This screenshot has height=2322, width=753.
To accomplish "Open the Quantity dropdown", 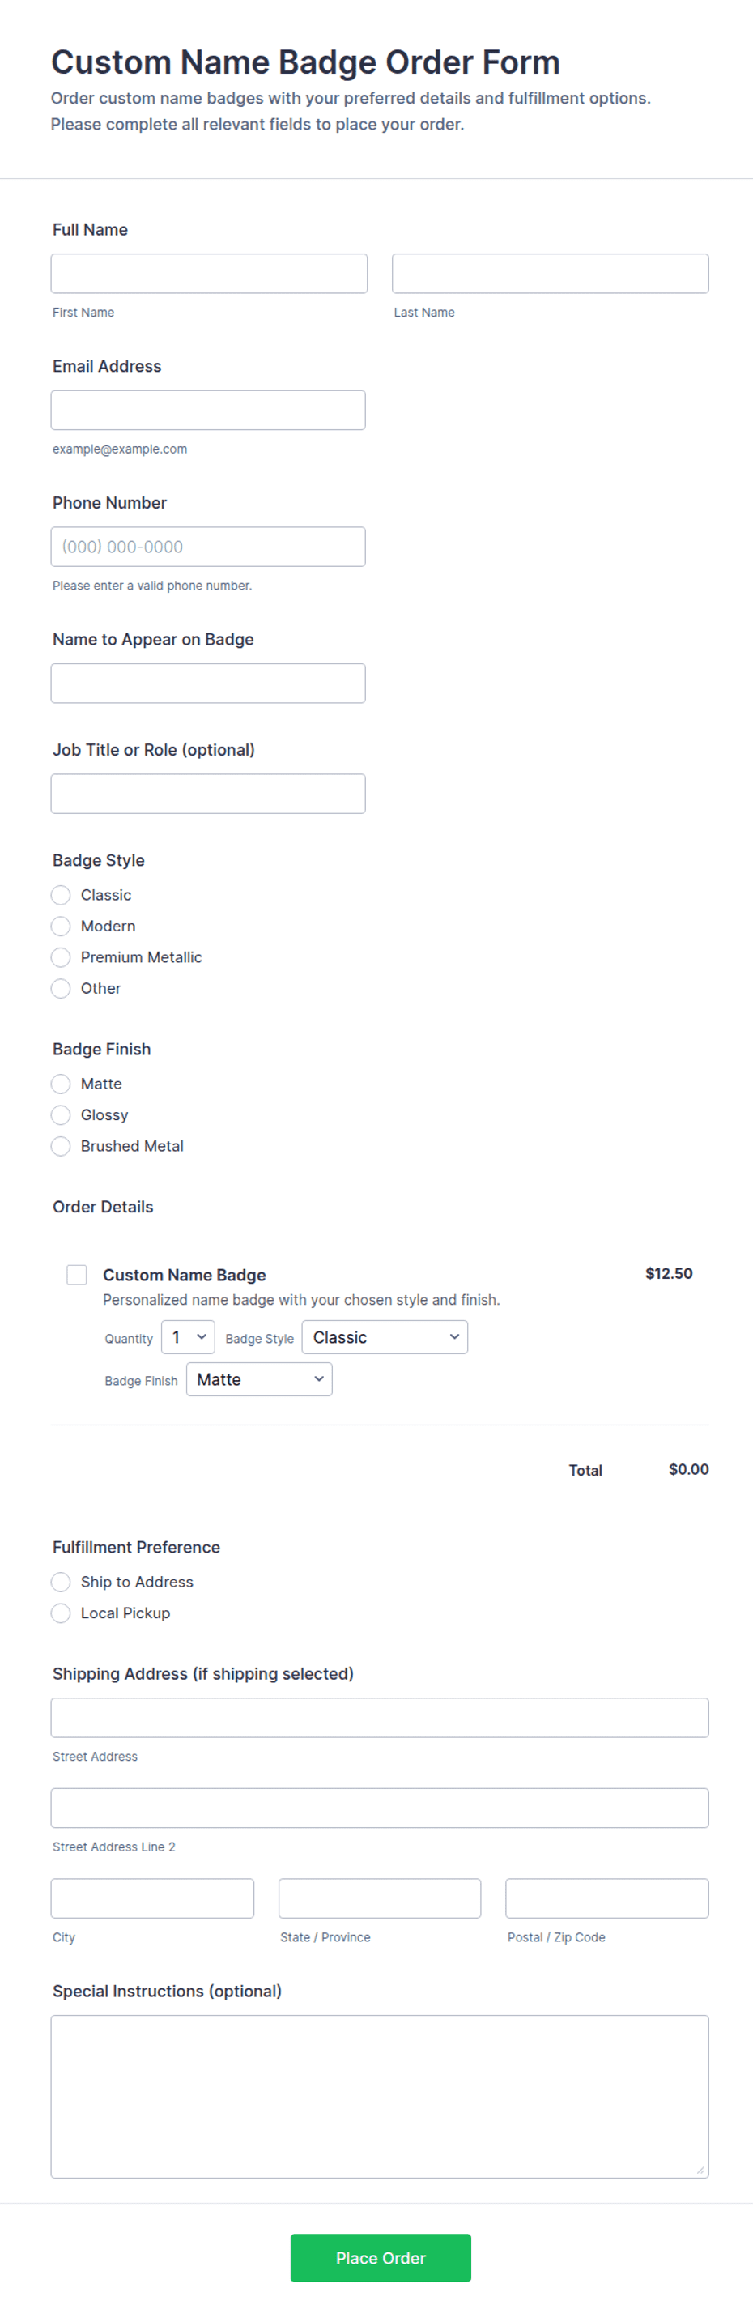I will (x=188, y=1338).
